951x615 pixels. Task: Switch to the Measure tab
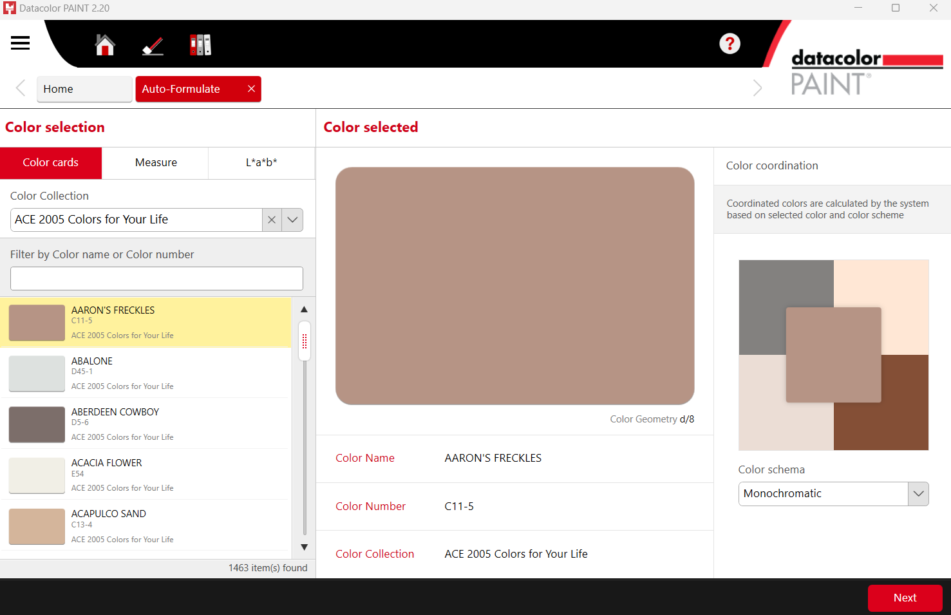156,163
